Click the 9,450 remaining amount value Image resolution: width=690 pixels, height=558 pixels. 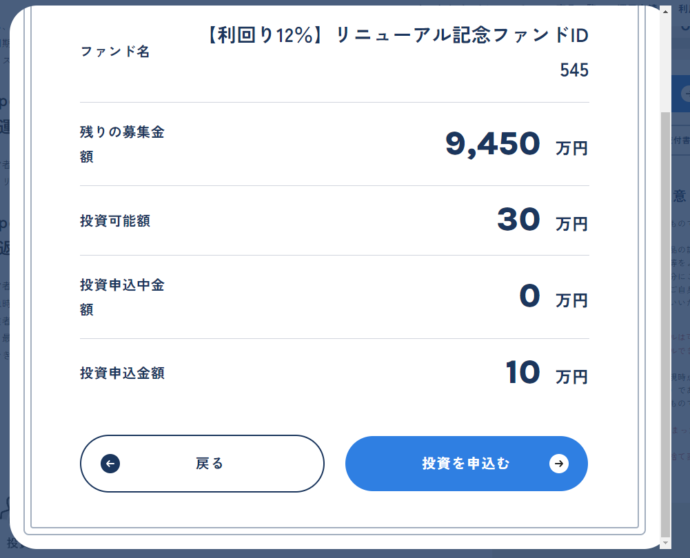click(492, 144)
